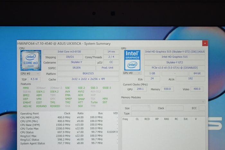
Task: Select the CPU LFM (Min) row
Action: coord(69,121)
